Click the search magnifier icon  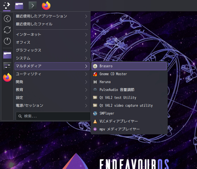tap(20, 116)
